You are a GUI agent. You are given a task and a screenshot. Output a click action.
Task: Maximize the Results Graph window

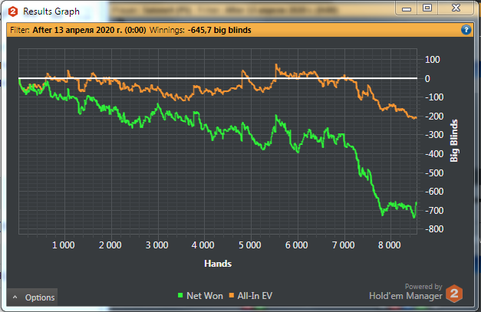click(x=427, y=8)
